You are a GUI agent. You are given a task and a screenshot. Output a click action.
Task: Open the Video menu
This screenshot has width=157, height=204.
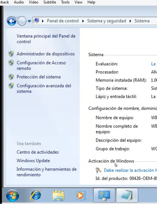pos(34,2)
